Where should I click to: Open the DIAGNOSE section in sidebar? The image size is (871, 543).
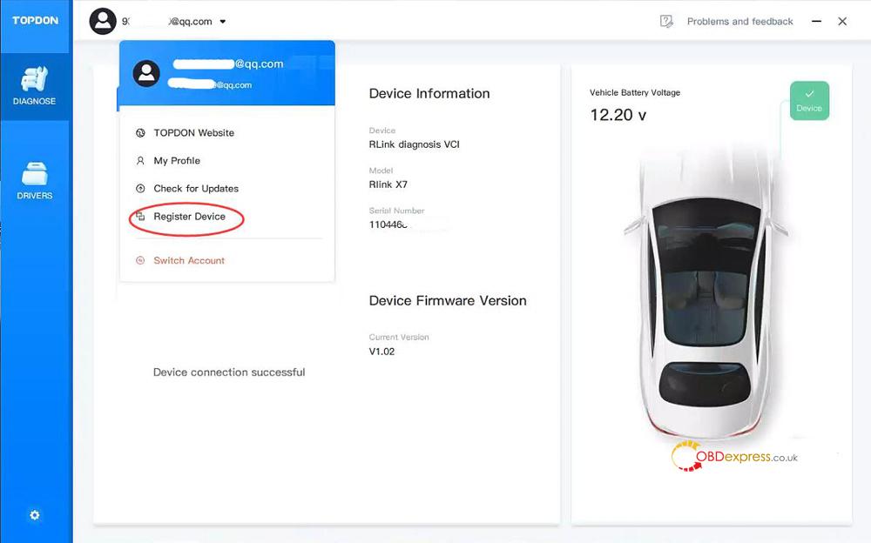[x=35, y=86]
